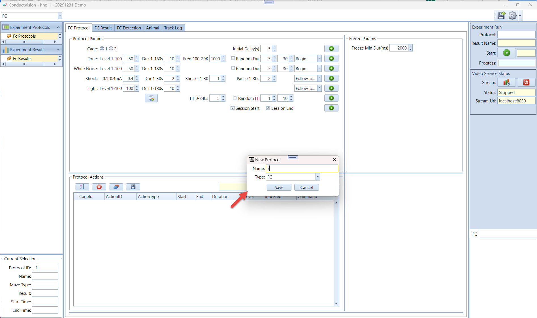The image size is (537, 318).
Task: Open the Track Log tab
Action: [173, 28]
